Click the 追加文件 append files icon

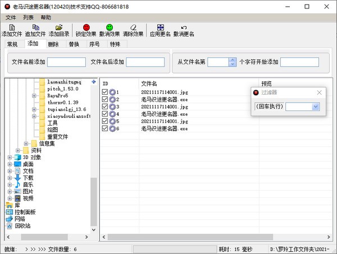click(x=36, y=27)
